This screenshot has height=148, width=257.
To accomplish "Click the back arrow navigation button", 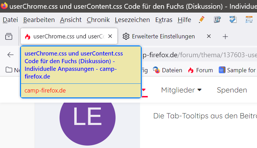I will pyautogui.click(x=11, y=55).
